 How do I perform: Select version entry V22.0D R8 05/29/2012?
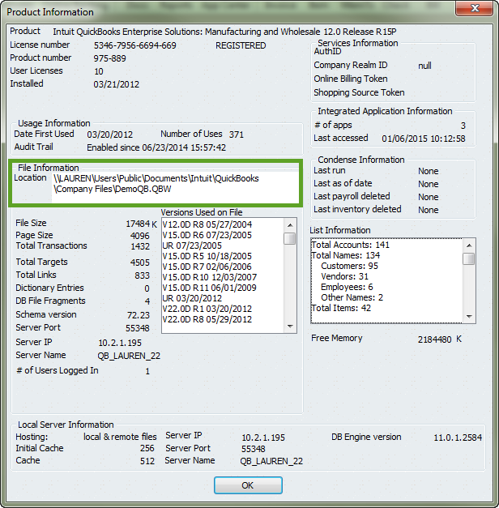tap(207, 319)
